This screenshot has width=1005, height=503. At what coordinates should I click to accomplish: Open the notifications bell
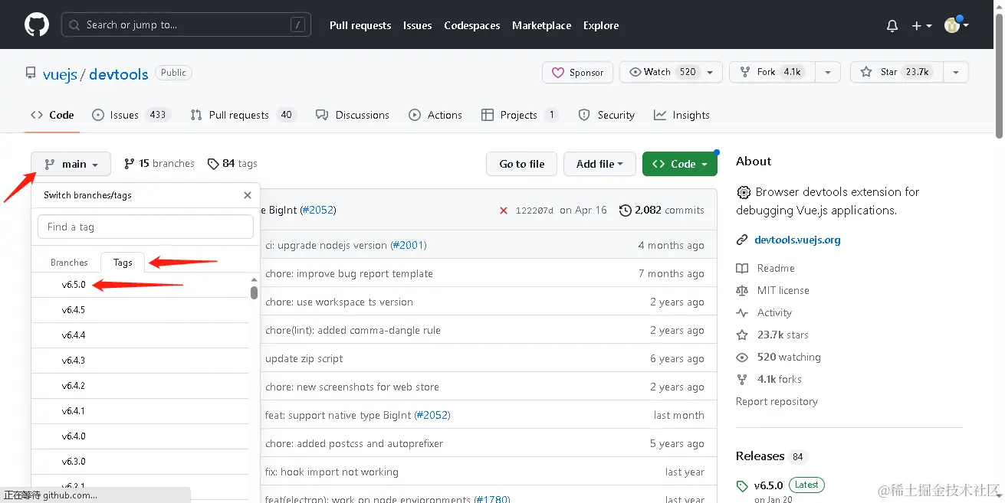892,25
